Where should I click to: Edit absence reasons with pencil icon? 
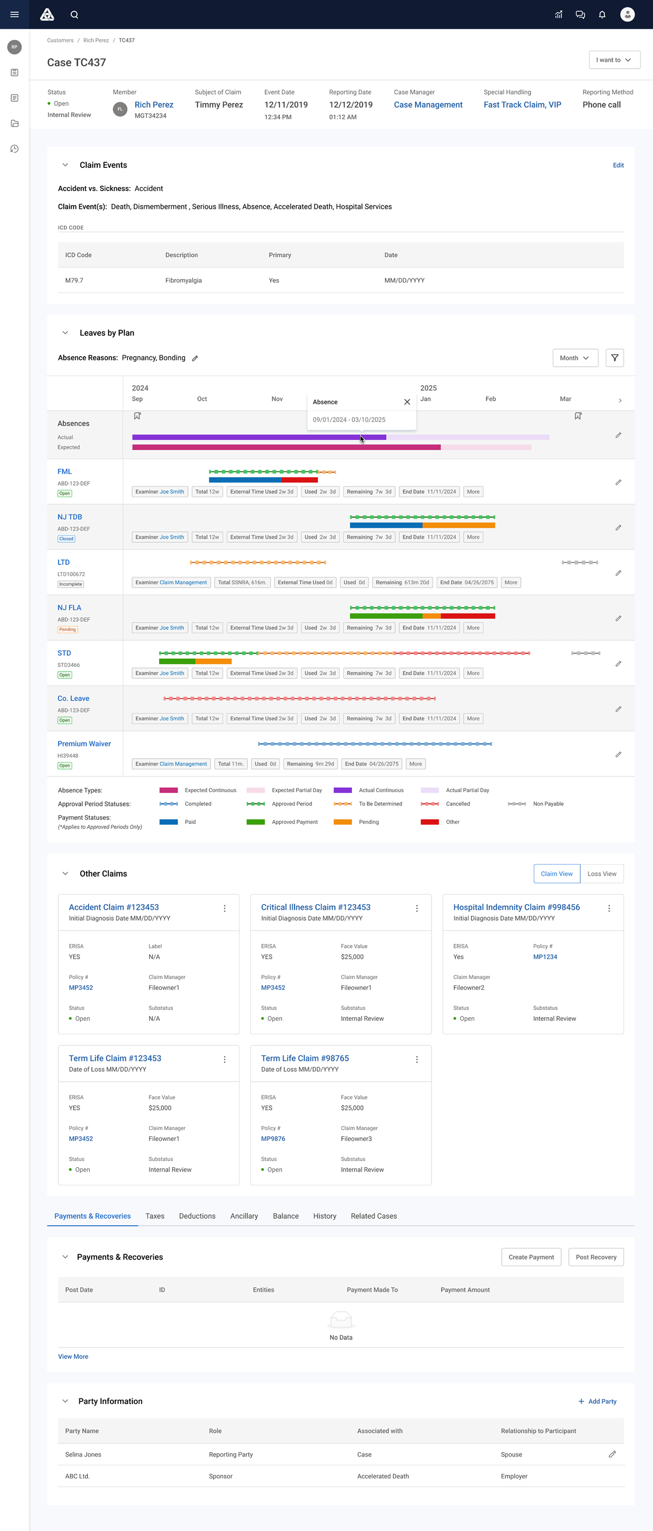coord(195,358)
